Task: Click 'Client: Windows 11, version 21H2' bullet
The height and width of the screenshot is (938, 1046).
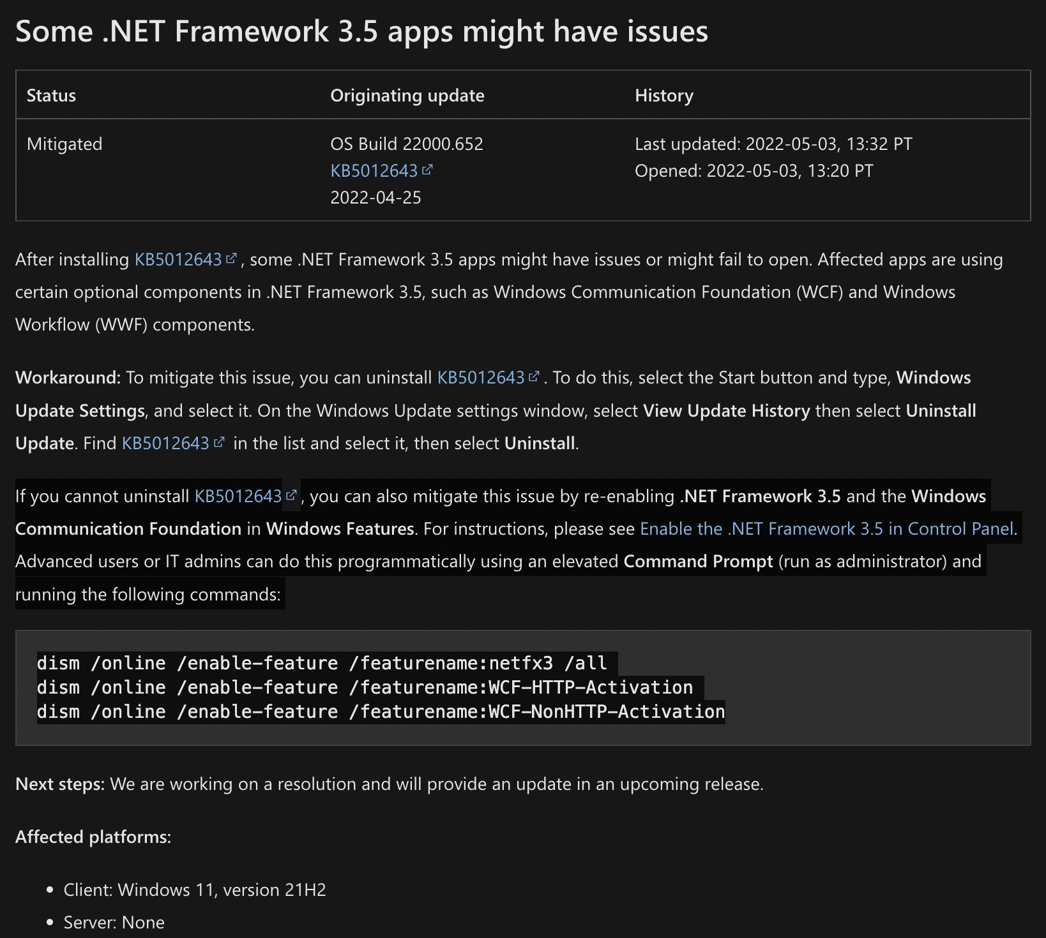Action: pos(195,890)
